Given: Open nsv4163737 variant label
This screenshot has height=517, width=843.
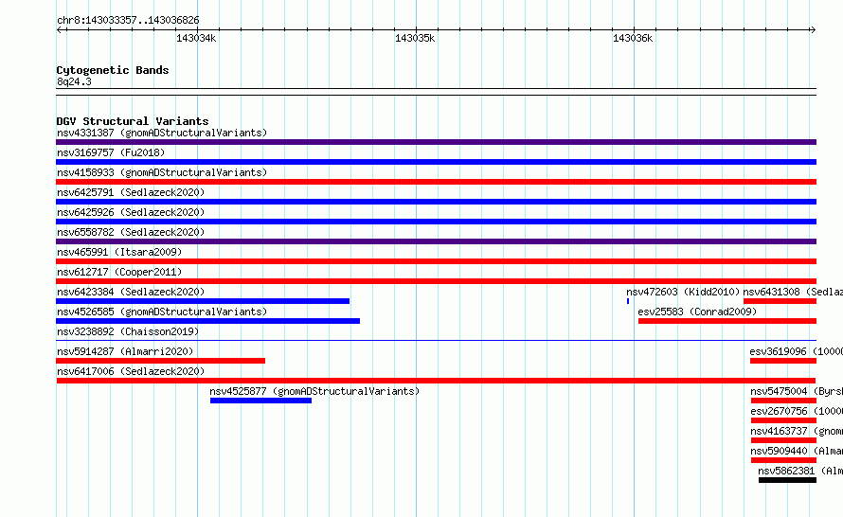Looking at the screenshot, I should pyautogui.click(x=797, y=431).
